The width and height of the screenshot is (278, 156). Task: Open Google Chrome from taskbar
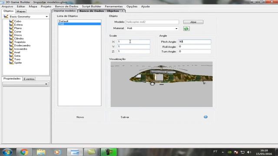pos(24,152)
